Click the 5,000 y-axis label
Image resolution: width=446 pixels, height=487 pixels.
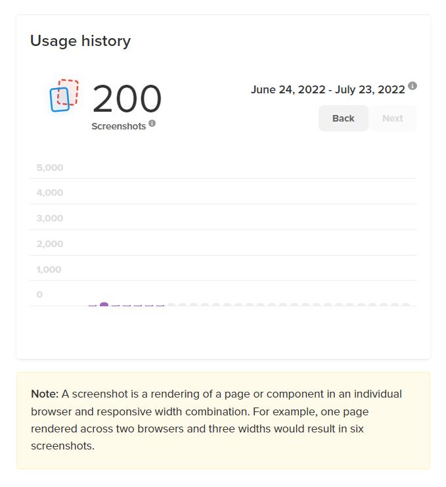pos(50,168)
